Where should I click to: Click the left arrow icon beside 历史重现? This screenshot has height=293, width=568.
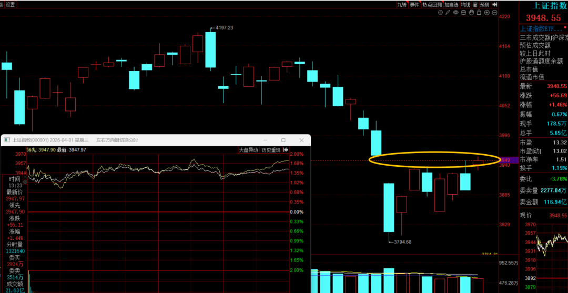286,150
